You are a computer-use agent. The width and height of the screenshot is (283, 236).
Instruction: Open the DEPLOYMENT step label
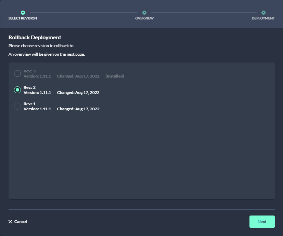pyautogui.click(x=263, y=18)
